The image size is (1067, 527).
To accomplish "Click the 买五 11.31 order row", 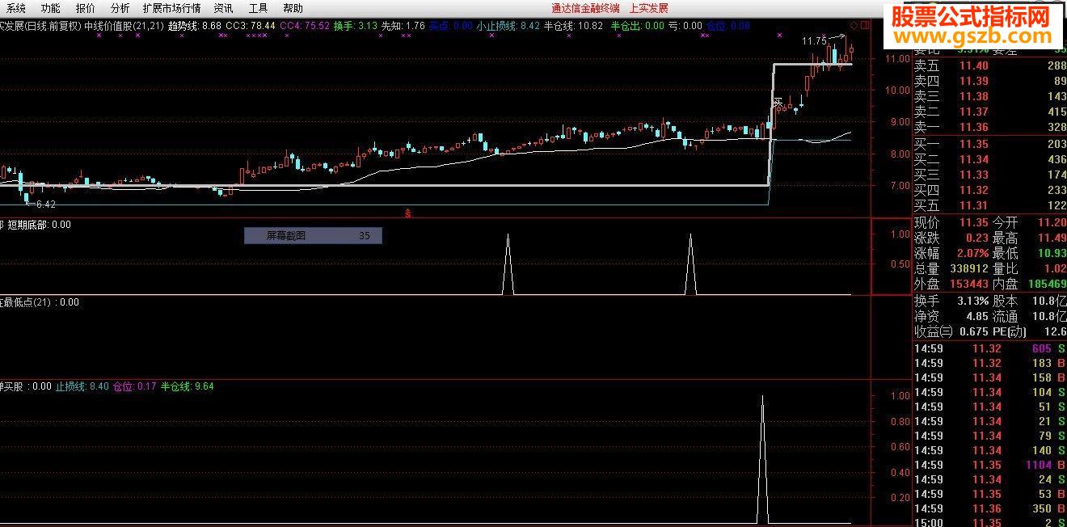I will (x=990, y=205).
